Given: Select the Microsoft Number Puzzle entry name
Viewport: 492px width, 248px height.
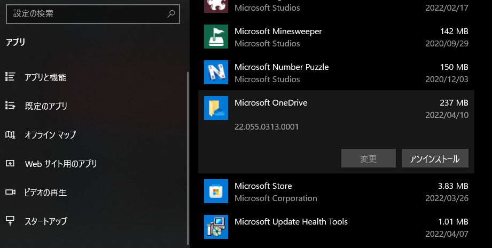Looking at the screenshot, I should [282, 67].
